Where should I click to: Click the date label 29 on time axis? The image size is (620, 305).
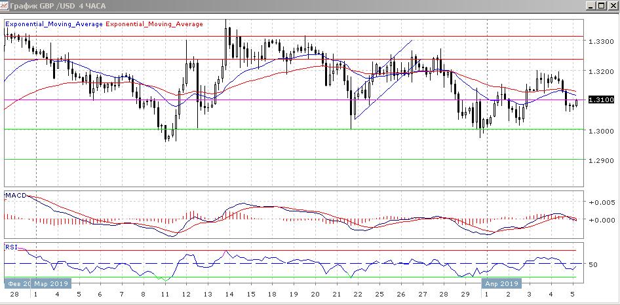pyautogui.click(x=464, y=295)
